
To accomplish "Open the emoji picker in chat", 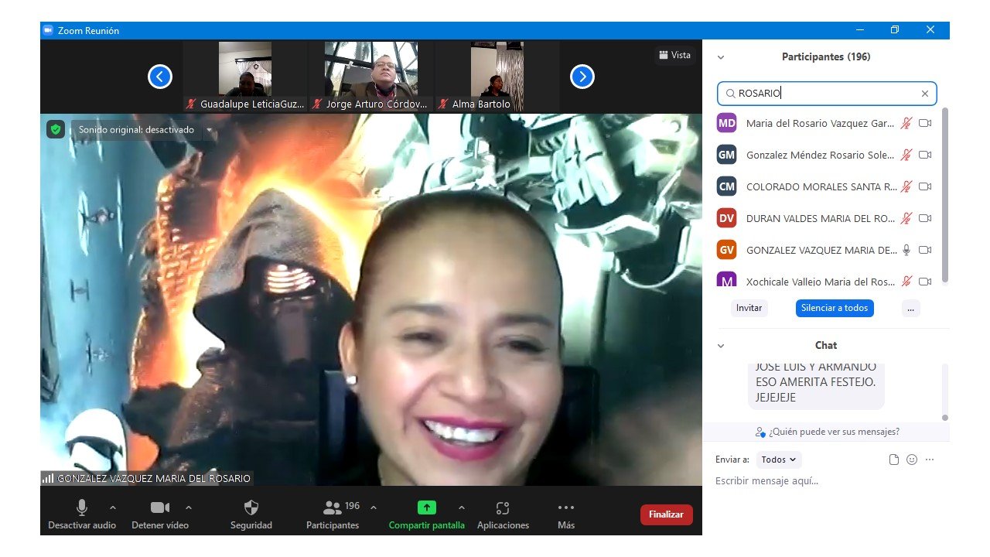I will (x=912, y=460).
